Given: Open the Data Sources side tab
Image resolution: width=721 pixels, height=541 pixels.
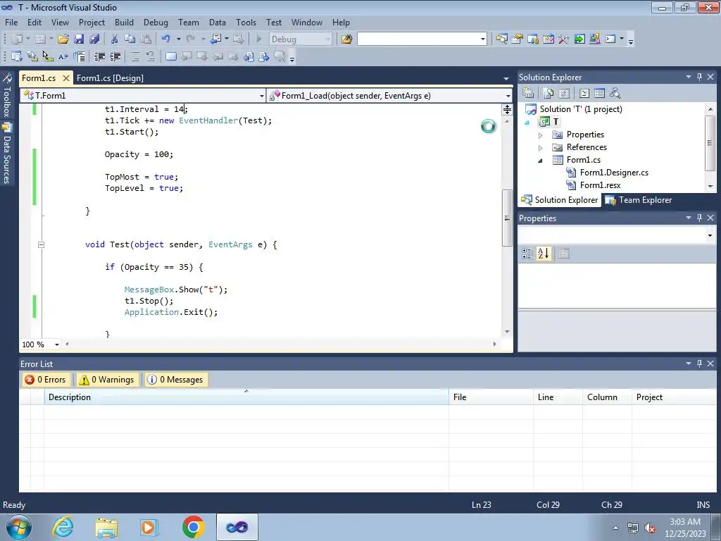Looking at the screenshot, I should click(x=7, y=153).
